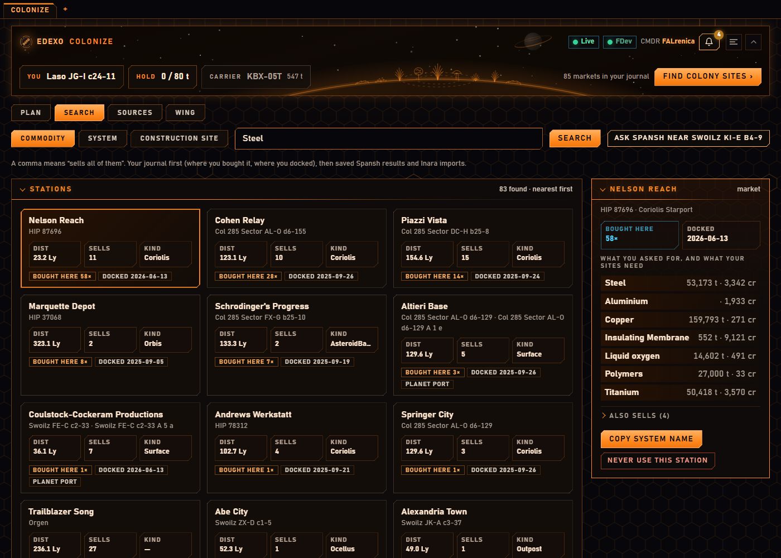Open the Abe City station card

(297, 530)
